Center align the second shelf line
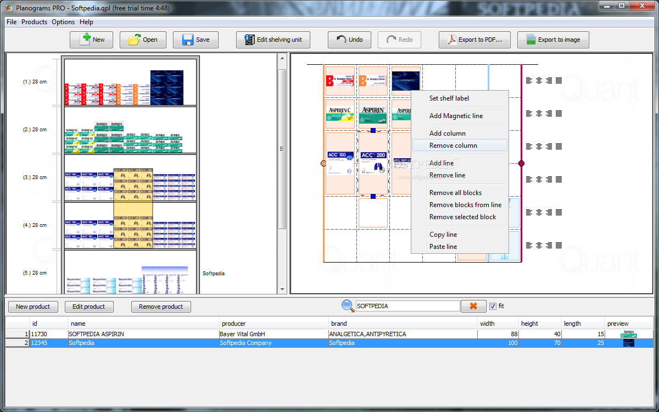The width and height of the screenshot is (659, 412). (x=539, y=113)
